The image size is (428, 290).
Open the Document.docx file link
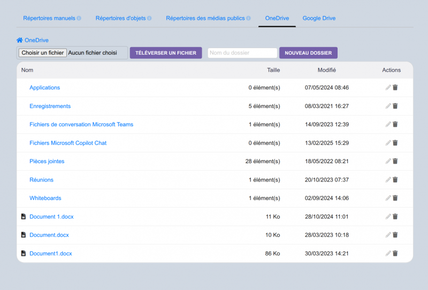pyautogui.click(x=49, y=235)
